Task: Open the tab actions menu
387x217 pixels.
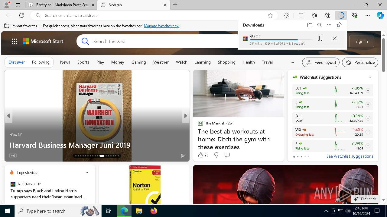Action: pos(18,5)
